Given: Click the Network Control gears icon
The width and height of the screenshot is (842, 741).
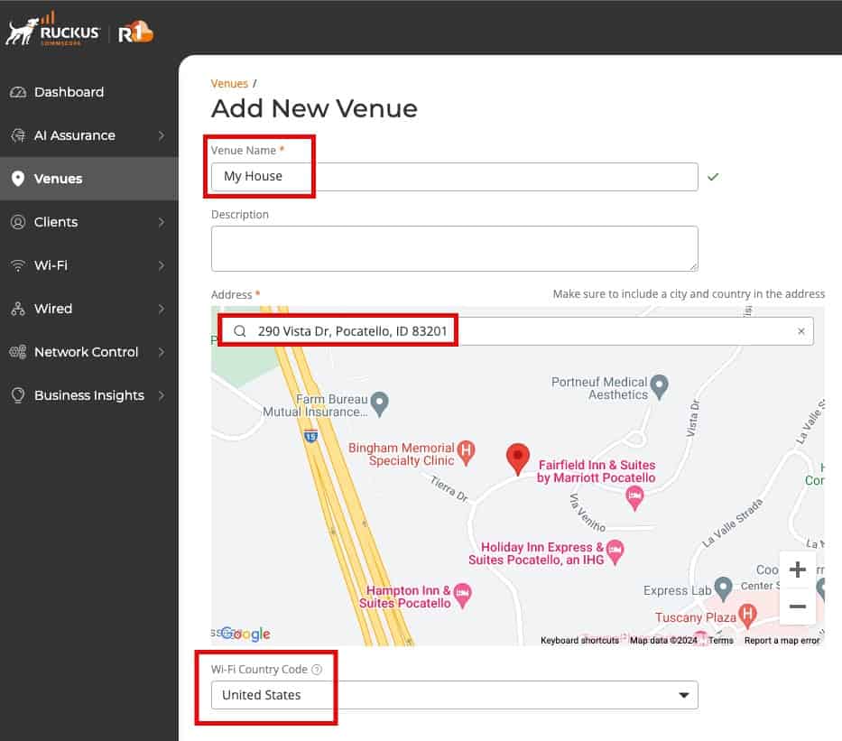Looking at the screenshot, I should coord(18,352).
